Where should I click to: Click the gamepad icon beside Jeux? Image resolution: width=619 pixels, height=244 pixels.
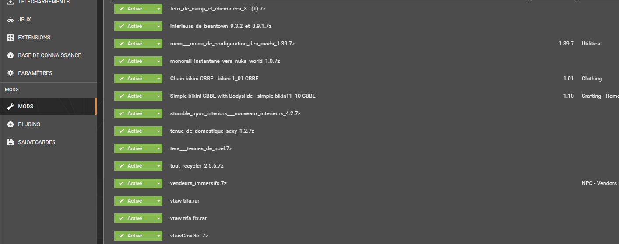click(11, 20)
